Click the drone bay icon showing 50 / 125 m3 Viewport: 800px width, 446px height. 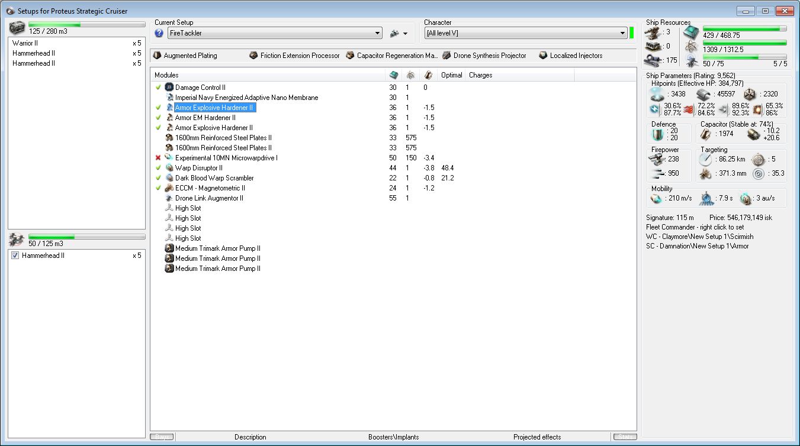(18, 239)
